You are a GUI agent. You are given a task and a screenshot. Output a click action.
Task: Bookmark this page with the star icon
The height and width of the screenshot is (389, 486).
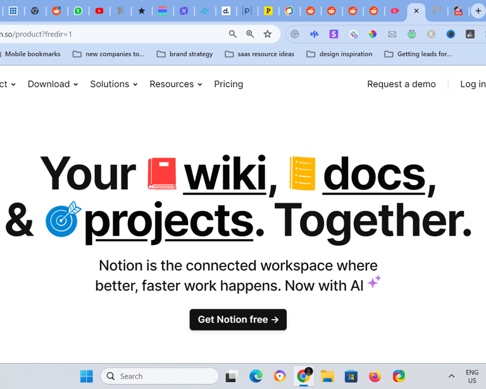(268, 34)
